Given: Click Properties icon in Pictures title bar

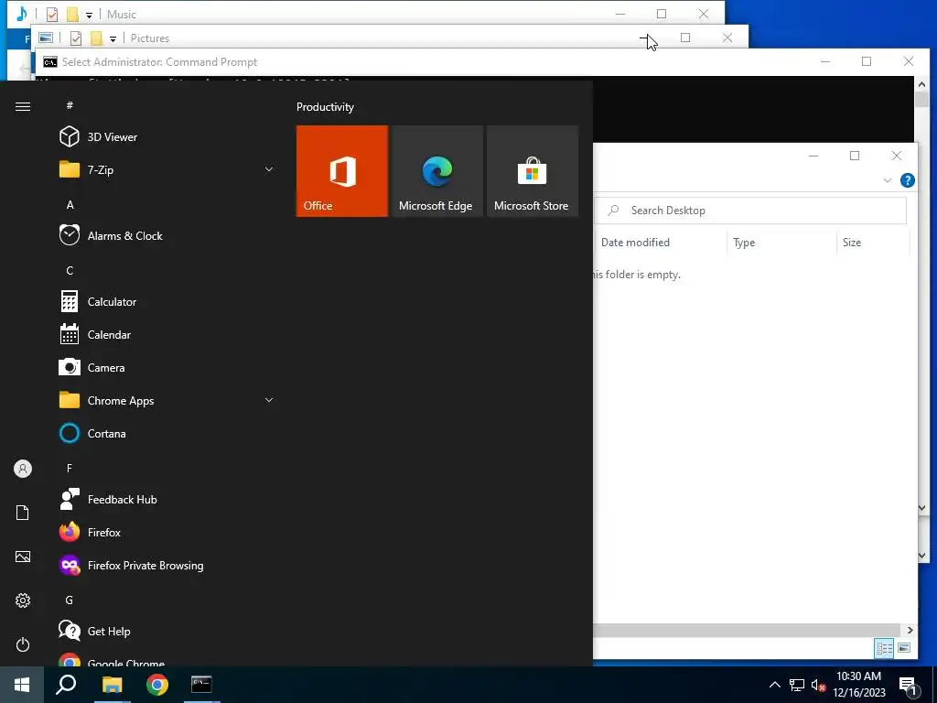Looking at the screenshot, I should click(x=75, y=38).
